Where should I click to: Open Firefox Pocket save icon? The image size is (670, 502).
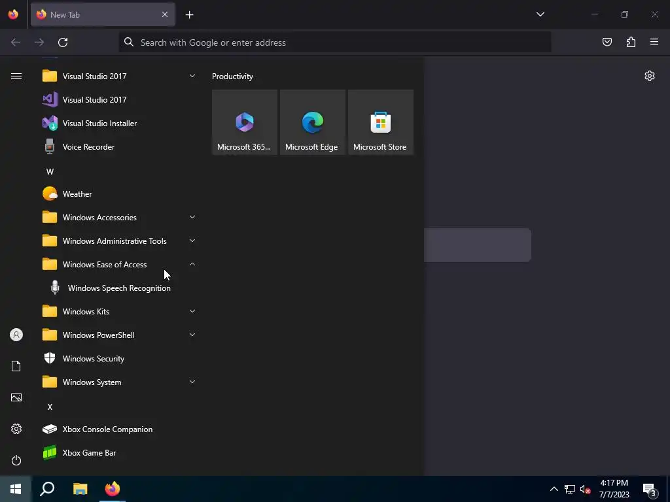607,42
